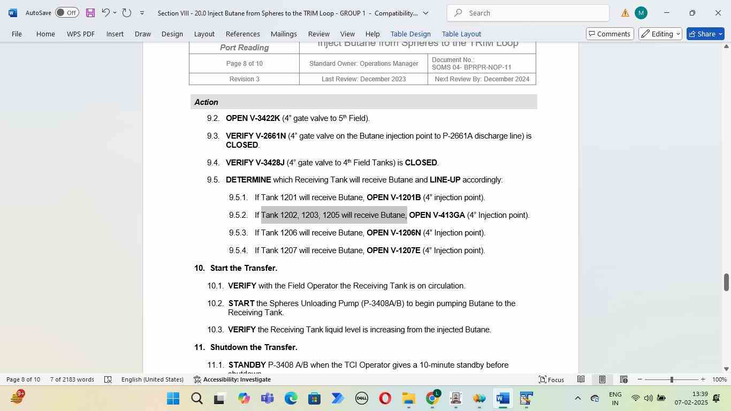Open the WPS PDF tab
731x411 pixels.
point(81,34)
